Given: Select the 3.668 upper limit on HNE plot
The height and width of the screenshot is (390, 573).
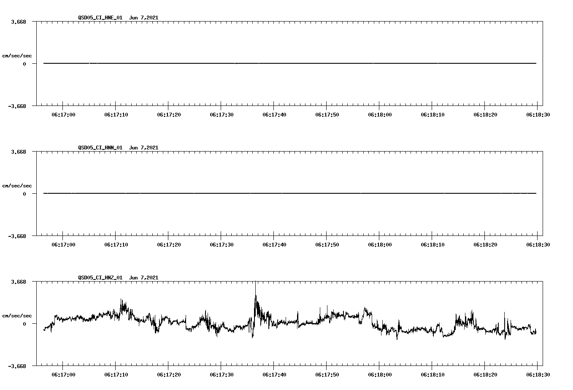Looking at the screenshot, I should [x=19, y=22].
